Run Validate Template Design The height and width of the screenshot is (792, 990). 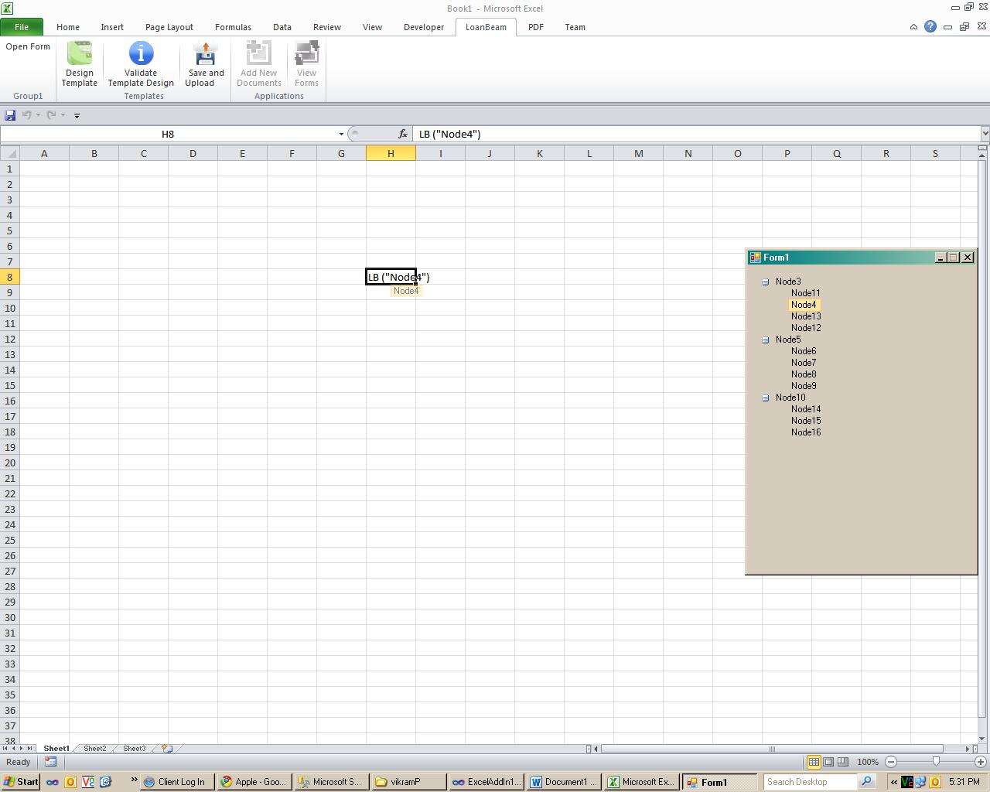[141, 65]
